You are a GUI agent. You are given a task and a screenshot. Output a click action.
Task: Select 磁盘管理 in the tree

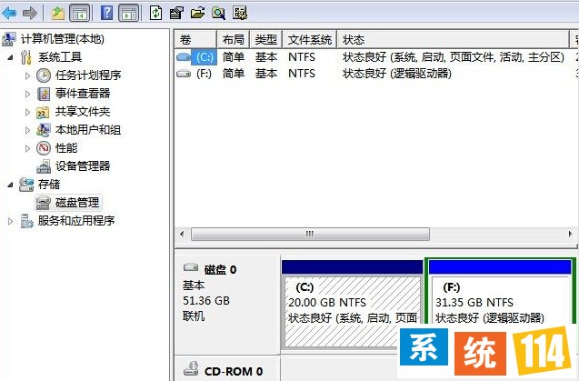[x=77, y=203]
